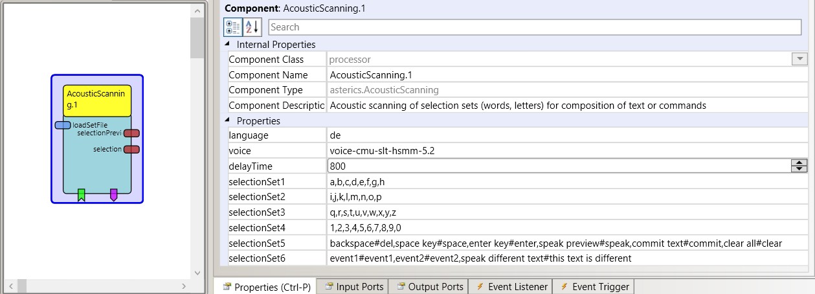The image size is (815, 294).
Task: Click the canvas vertical scrollbar thumb
Action: coord(197,38)
